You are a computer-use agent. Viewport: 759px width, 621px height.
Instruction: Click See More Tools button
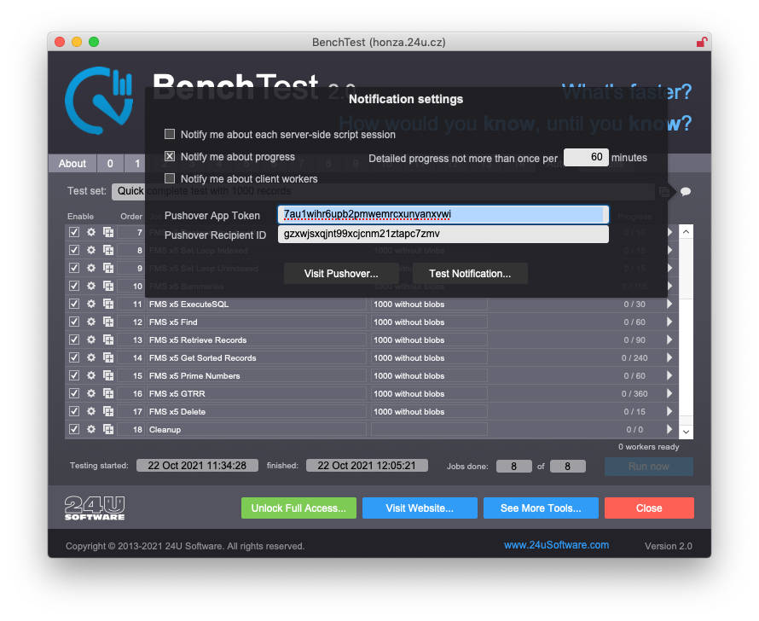coord(541,508)
